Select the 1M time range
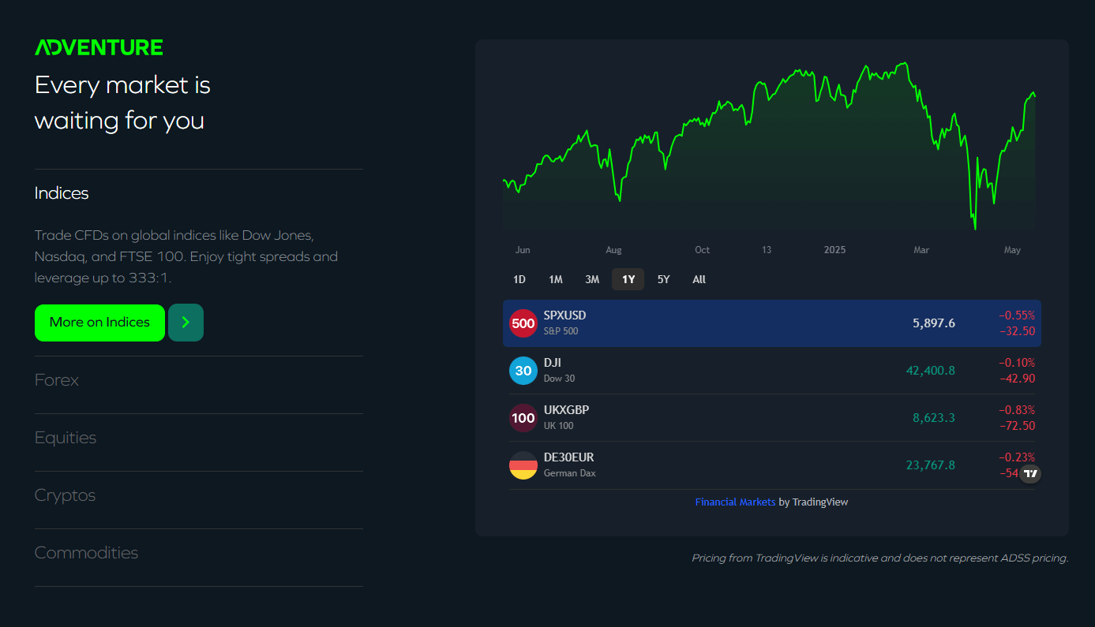Image resolution: width=1095 pixels, height=627 pixels. [x=556, y=279]
